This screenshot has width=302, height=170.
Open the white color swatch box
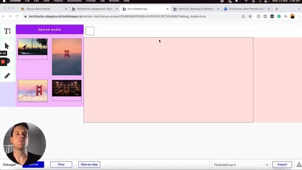pos(90,31)
